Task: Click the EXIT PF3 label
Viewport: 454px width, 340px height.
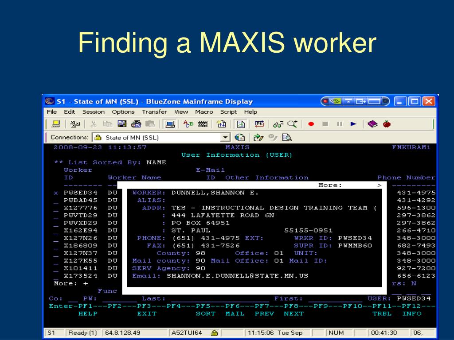Action: pyautogui.click(x=147, y=314)
